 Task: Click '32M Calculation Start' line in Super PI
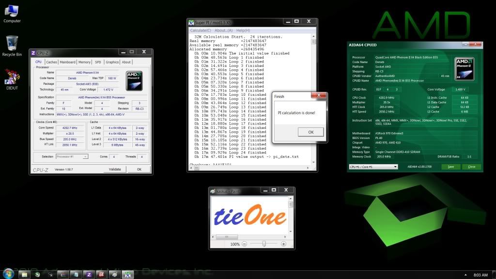tap(238, 37)
